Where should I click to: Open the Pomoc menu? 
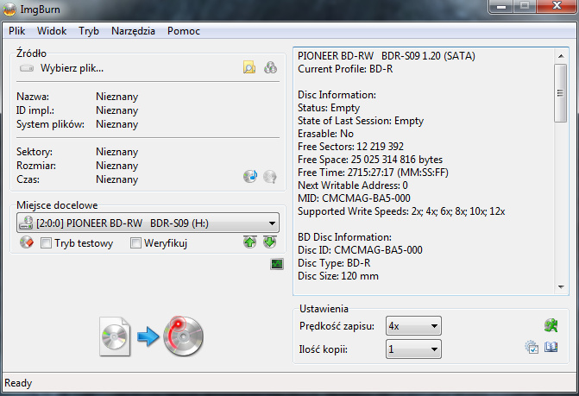click(x=184, y=31)
